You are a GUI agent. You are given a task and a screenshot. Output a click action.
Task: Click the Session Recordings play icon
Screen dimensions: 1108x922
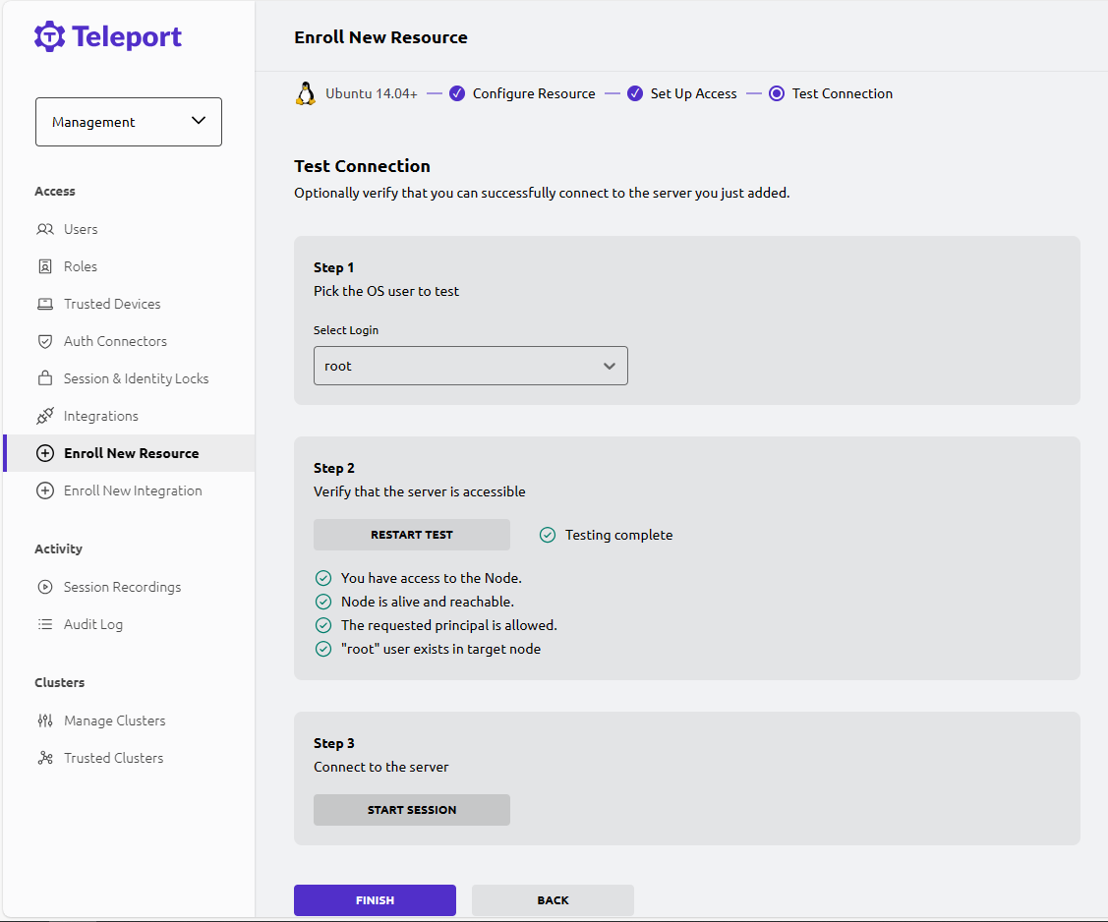tap(45, 587)
